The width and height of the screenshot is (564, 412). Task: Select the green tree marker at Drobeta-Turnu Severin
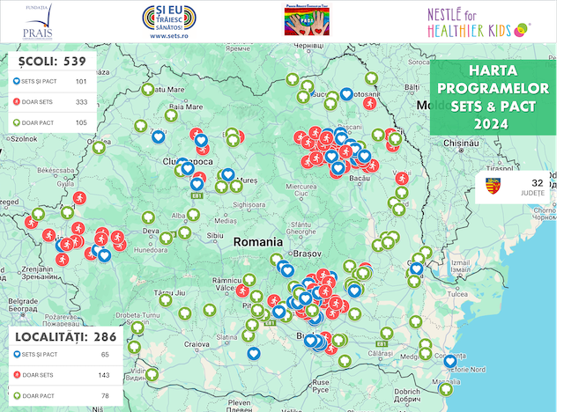137,327
